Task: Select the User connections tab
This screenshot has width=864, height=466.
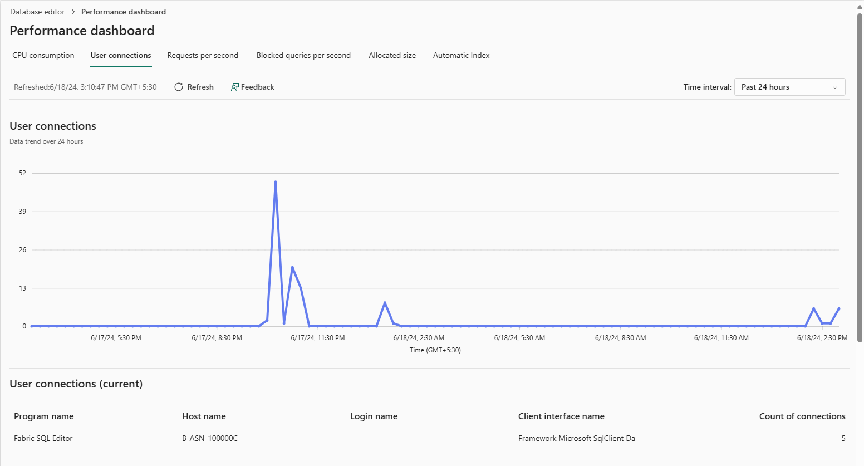Action: (121, 55)
